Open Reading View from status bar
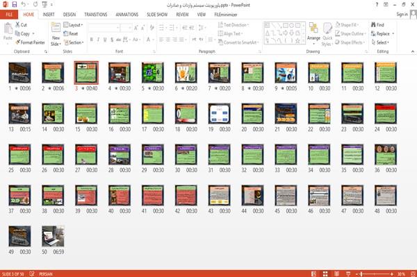This screenshot has height=277, width=417. pos(336,274)
